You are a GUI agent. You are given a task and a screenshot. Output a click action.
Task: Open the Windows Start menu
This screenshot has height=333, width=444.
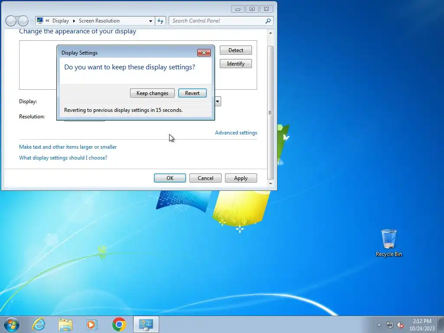click(12, 324)
